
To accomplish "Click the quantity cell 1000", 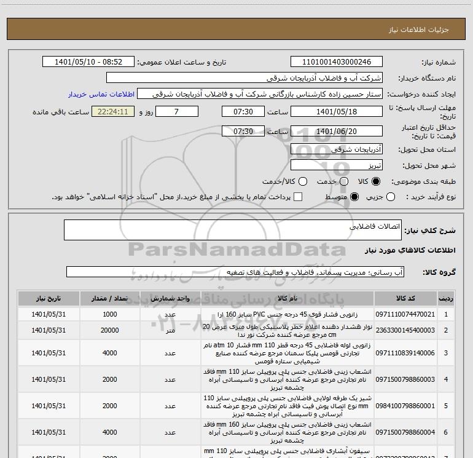I will point(110,314).
